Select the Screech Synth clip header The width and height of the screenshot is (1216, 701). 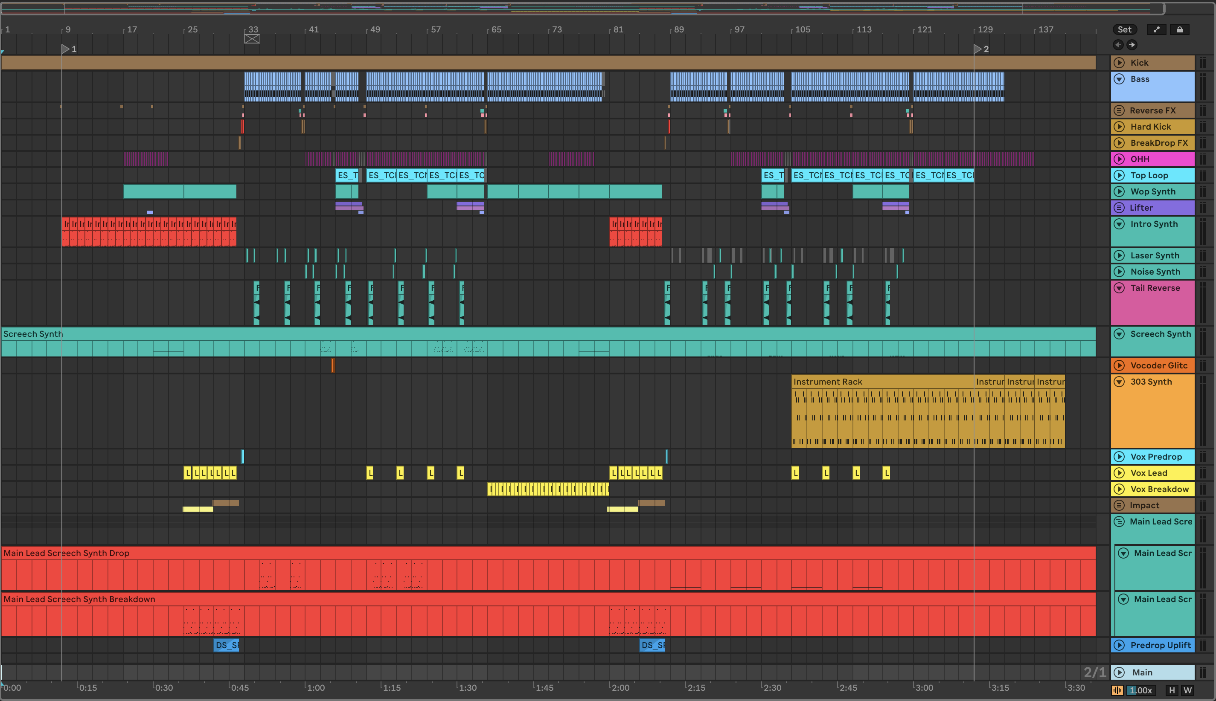coord(548,334)
